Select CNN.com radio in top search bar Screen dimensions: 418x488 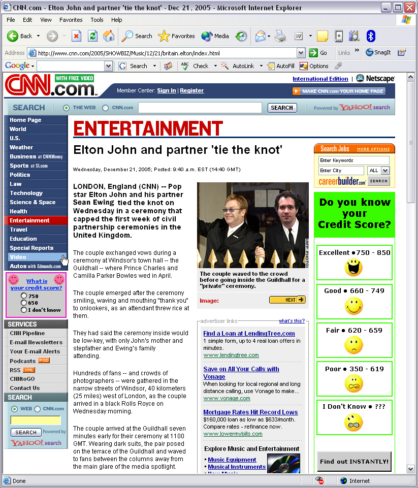click(106, 108)
